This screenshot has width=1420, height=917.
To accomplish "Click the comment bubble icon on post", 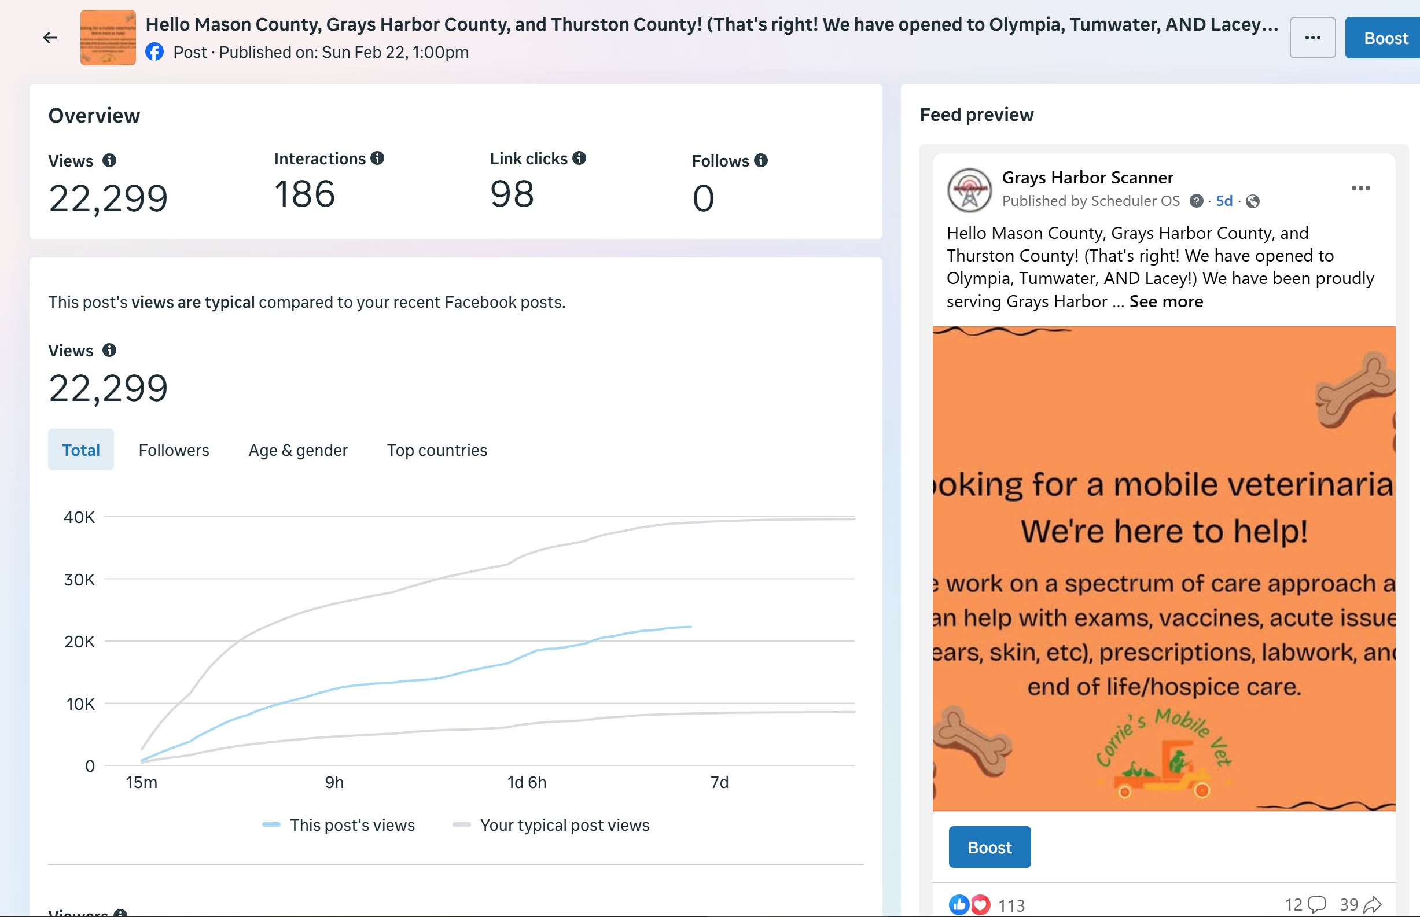I will (1317, 904).
